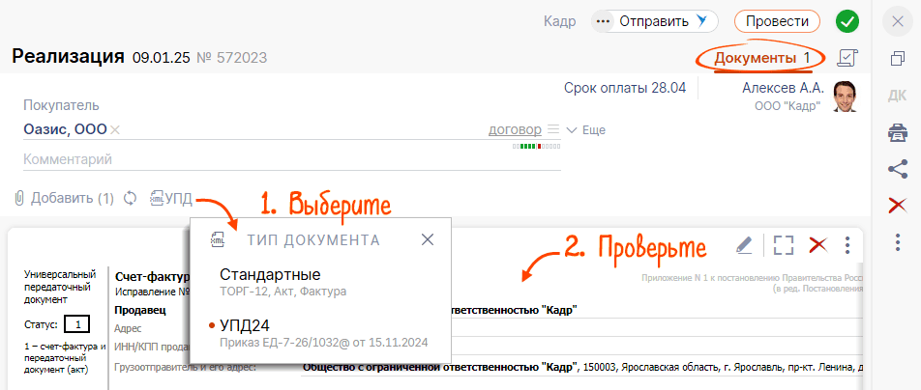This screenshot has width=921, height=390.
Task: Choose the Стандартные document type
Action: click(x=269, y=275)
